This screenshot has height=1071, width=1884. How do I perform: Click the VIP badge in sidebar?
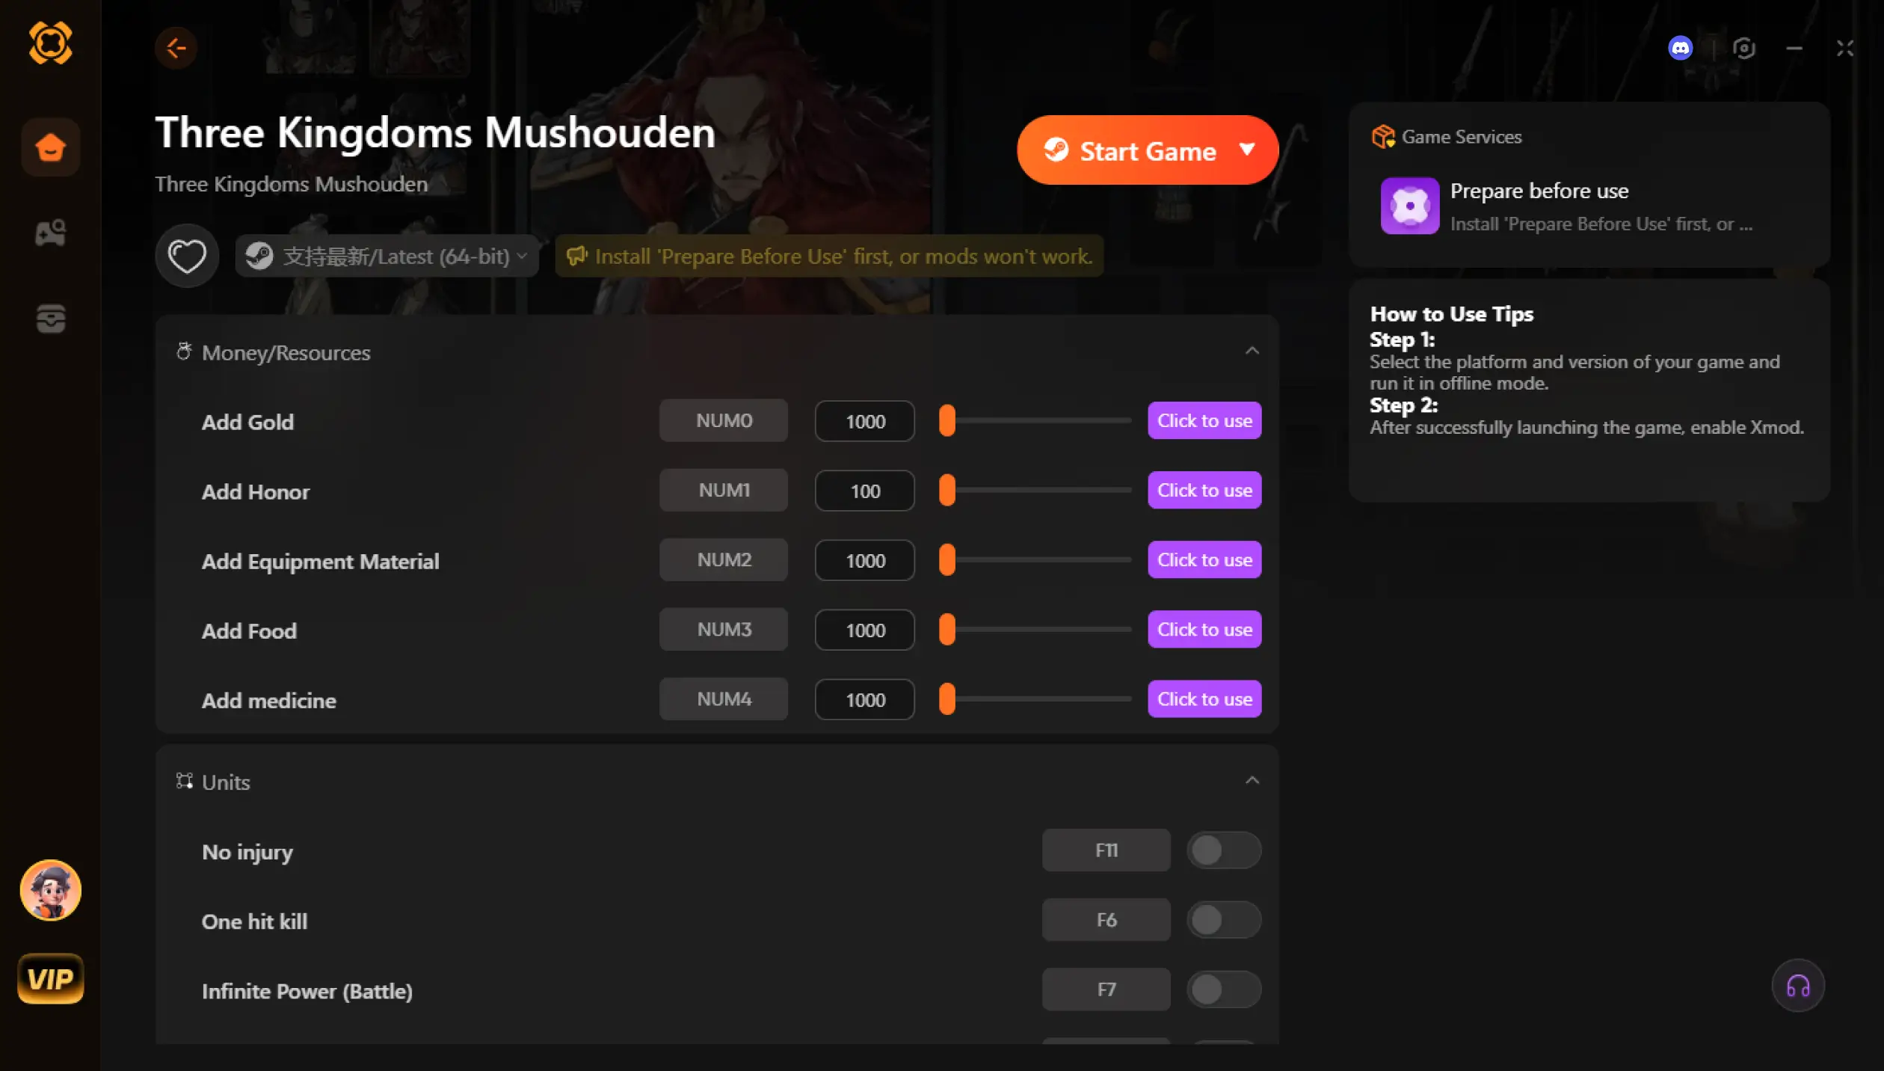pyautogui.click(x=50, y=978)
